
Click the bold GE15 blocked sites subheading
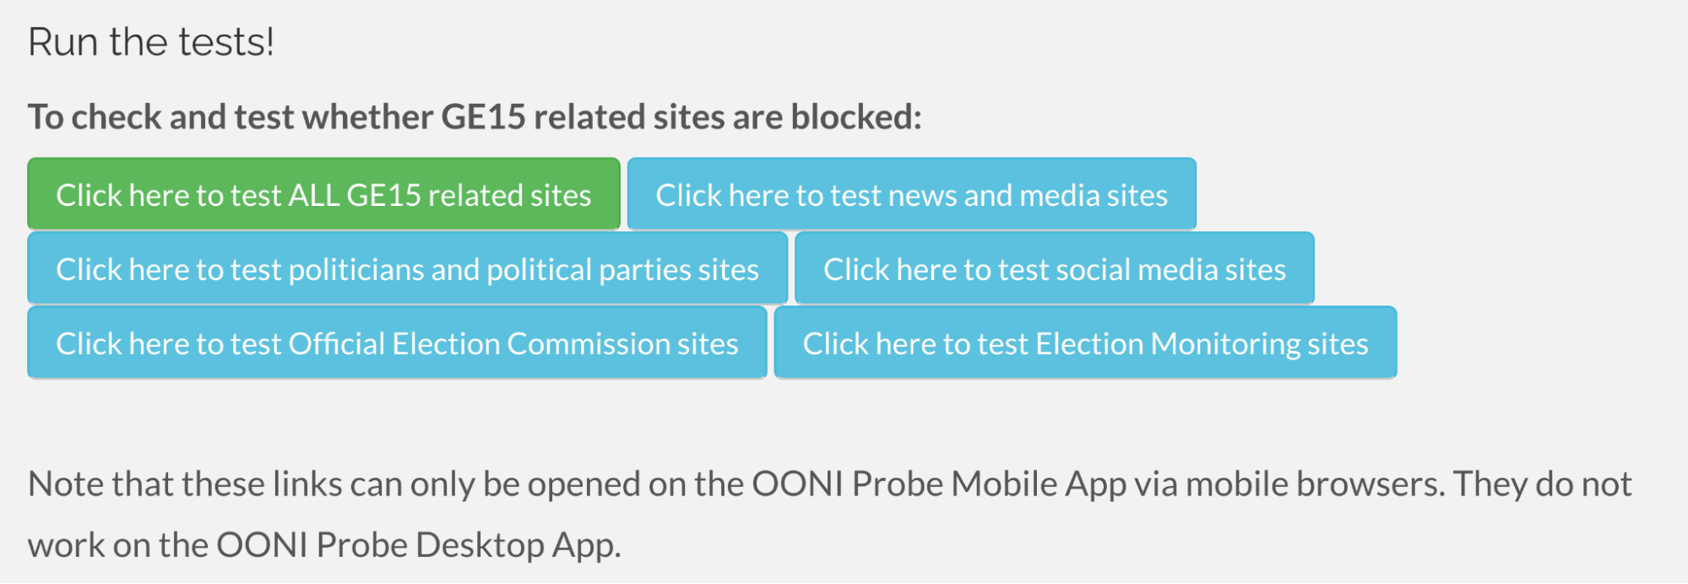(475, 116)
